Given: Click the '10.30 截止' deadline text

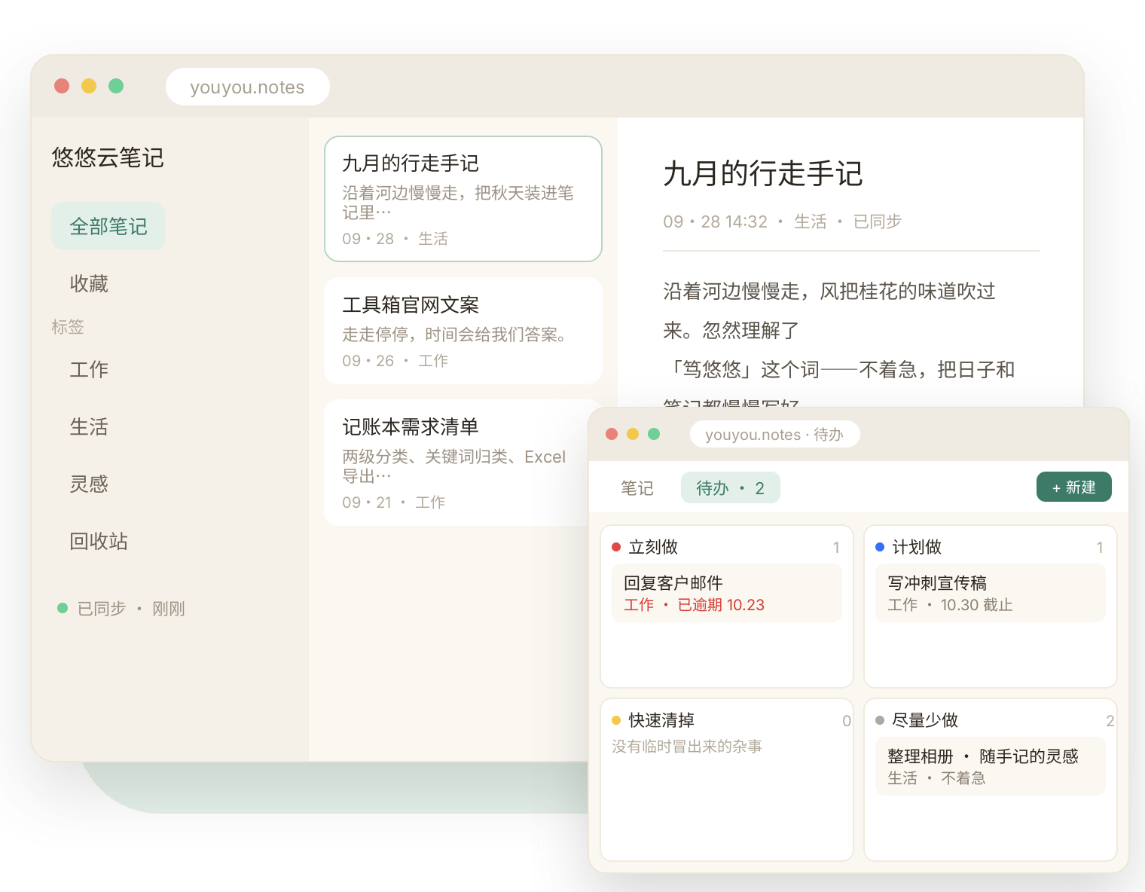Looking at the screenshot, I should tap(976, 605).
